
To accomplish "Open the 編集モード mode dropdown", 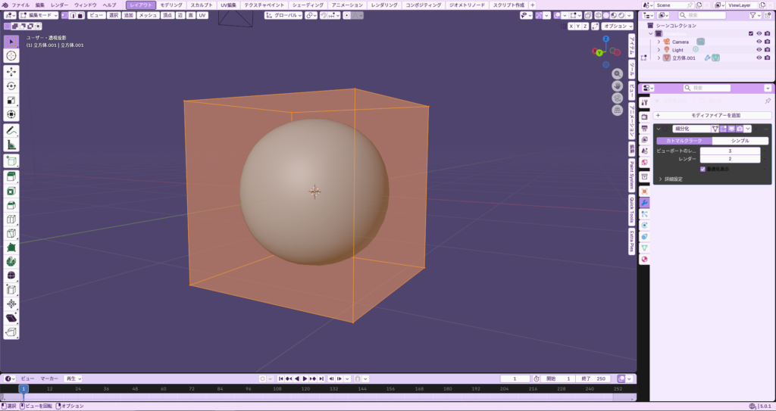I will 38,15.
